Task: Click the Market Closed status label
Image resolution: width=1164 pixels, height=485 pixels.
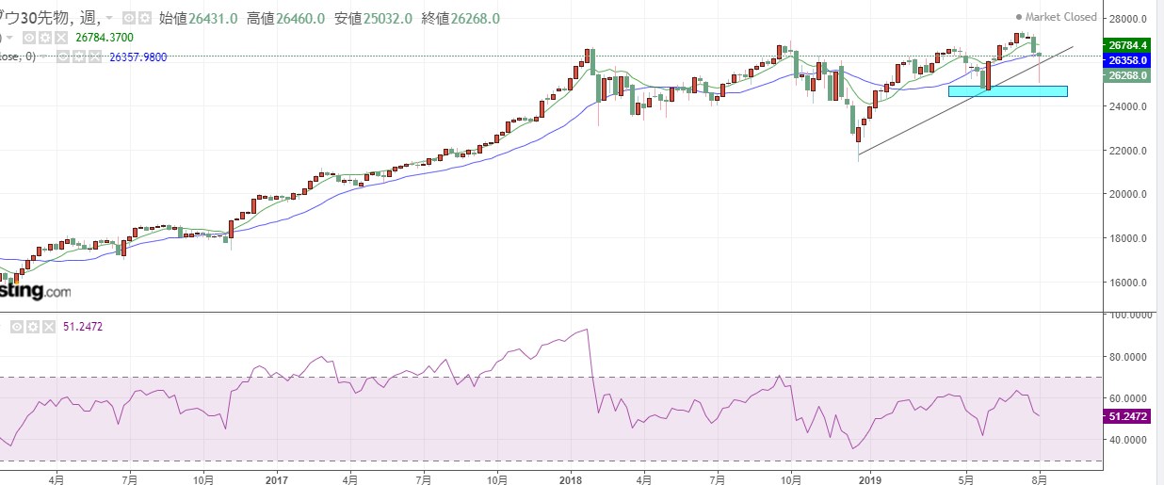Action: tap(1057, 17)
